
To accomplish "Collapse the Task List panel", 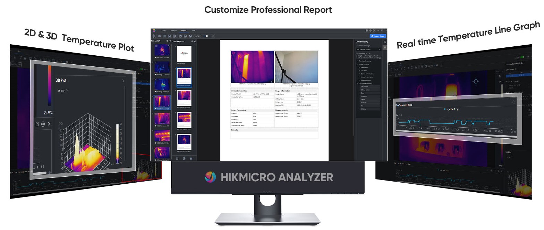I will pyautogui.click(x=170, y=41).
